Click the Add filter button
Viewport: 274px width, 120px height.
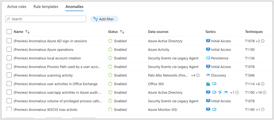tap(104, 19)
